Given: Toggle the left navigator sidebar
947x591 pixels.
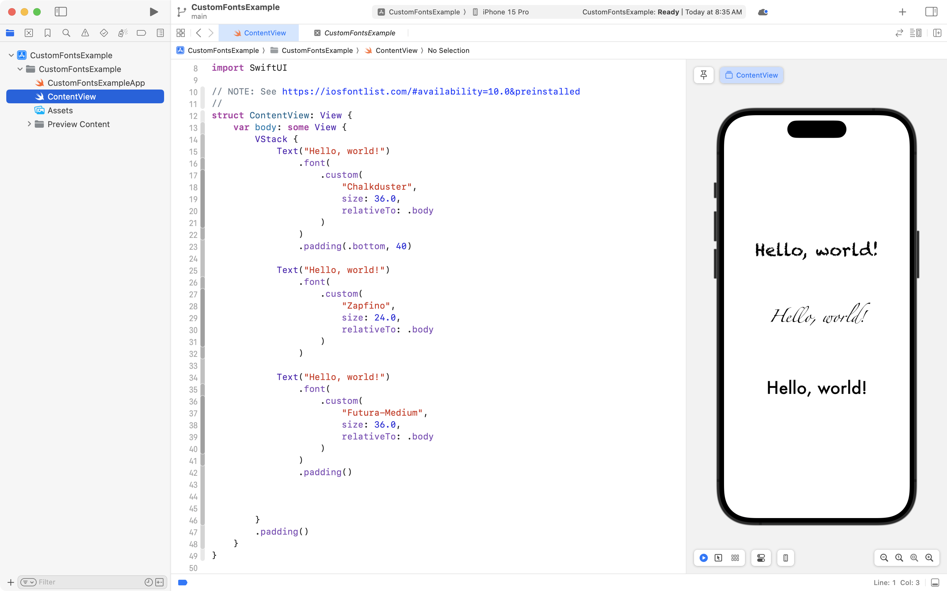Looking at the screenshot, I should coord(61,12).
